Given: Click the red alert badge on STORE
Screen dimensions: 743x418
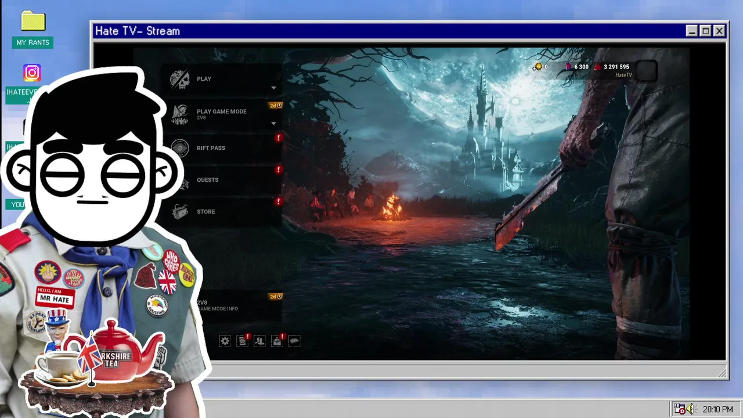Looking at the screenshot, I should click(279, 201).
